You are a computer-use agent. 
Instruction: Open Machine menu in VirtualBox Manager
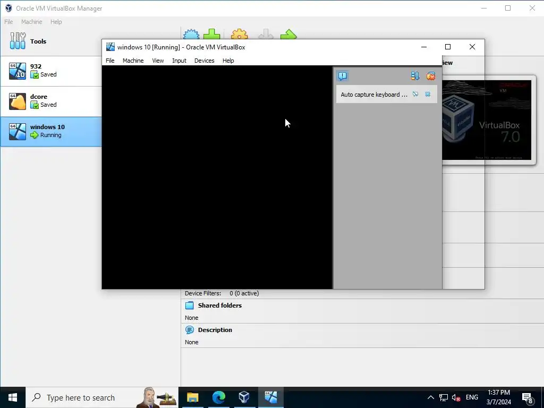coord(31,21)
